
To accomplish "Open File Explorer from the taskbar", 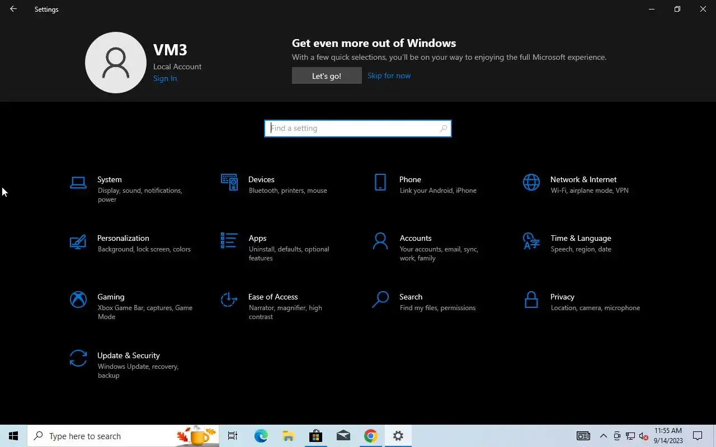I will point(288,436).
